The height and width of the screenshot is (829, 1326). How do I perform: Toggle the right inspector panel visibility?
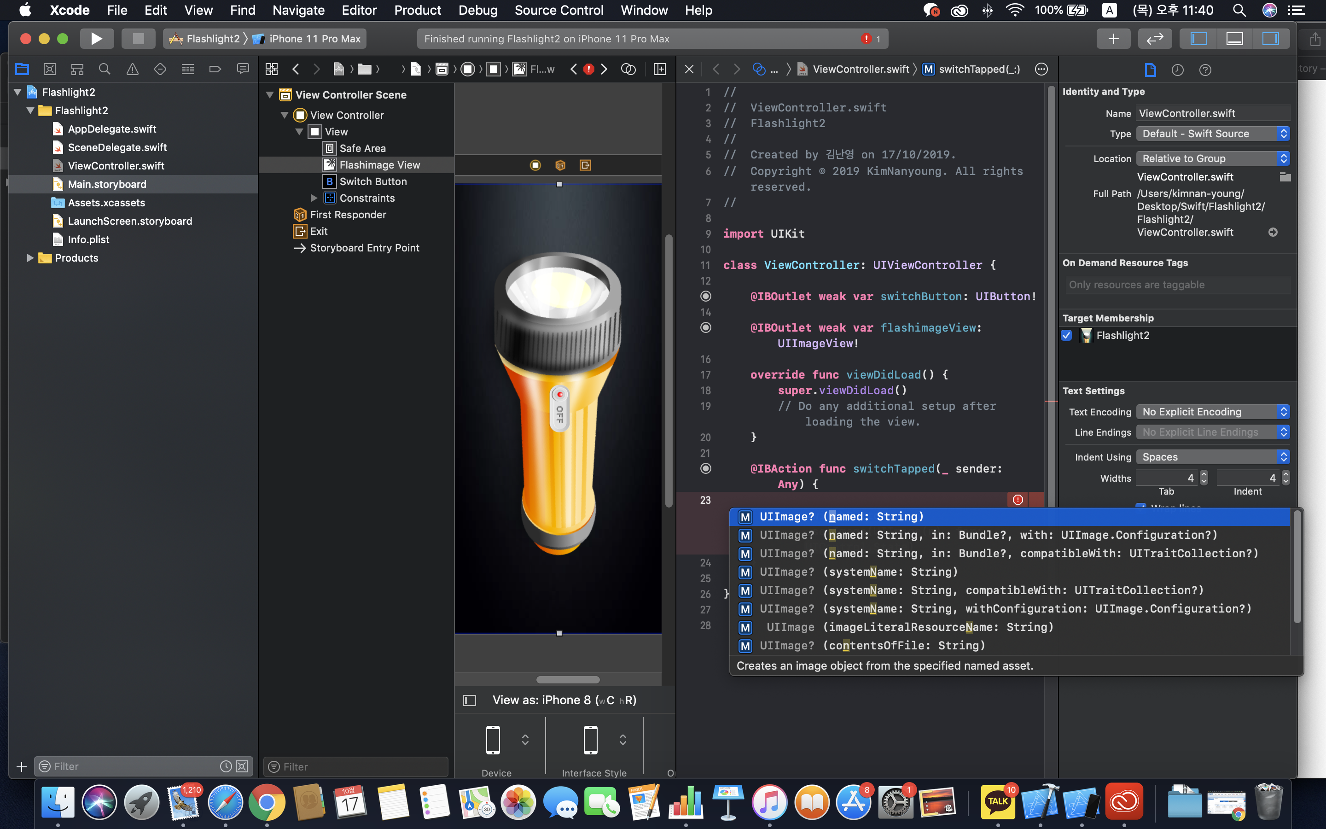coord(1270,38)
